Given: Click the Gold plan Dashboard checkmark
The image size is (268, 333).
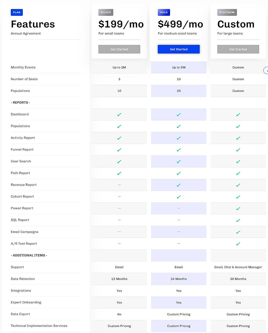Looking at the screenshot, I should 179,114.
